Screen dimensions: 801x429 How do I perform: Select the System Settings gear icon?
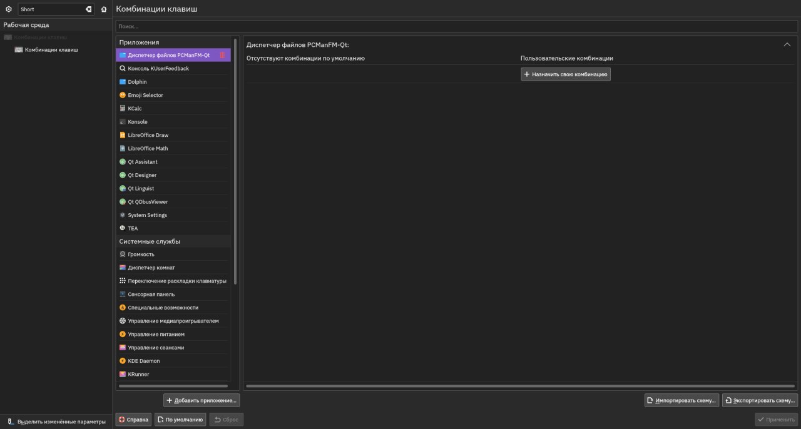click(x=123, y=215)
